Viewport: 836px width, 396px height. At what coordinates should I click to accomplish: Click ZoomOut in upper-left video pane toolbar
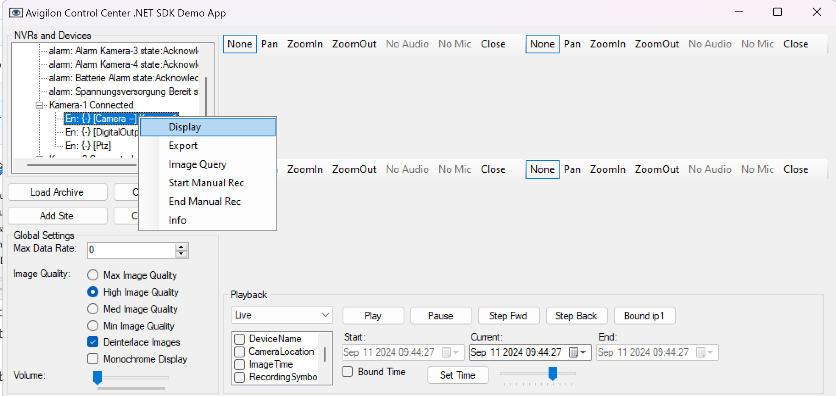354,44
